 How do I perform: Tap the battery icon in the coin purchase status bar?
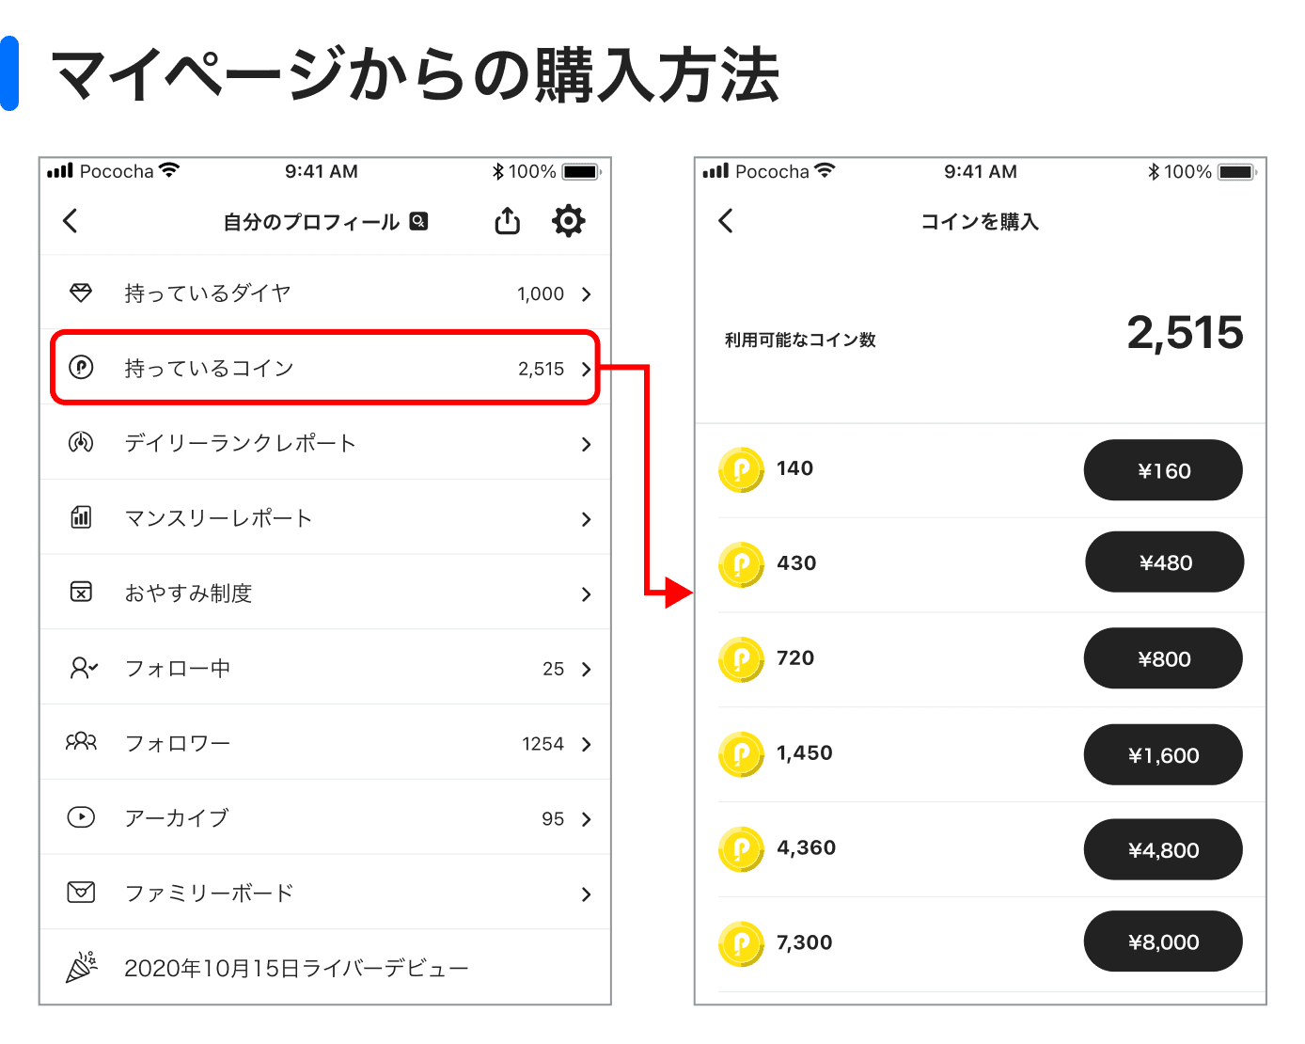pos(1237,172)
